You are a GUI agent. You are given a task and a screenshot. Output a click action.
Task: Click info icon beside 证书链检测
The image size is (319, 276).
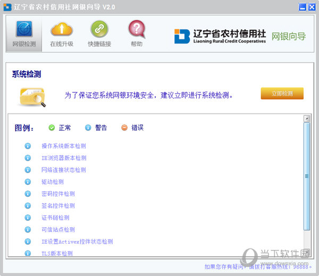[28, 218]
